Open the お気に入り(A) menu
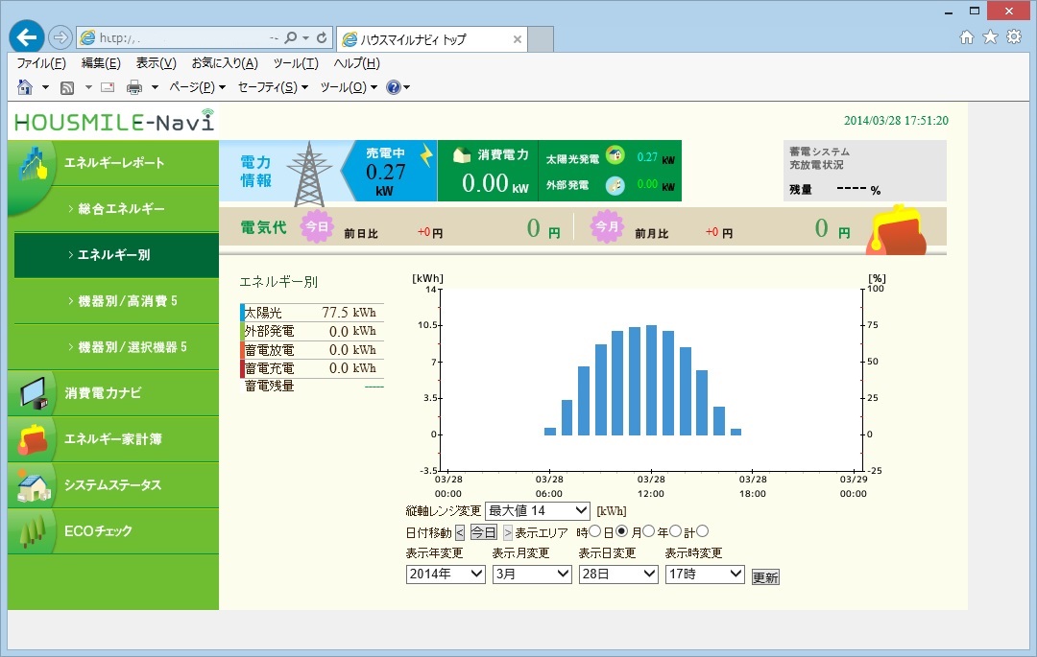Image resolution: width=1037 pixels, height=657 pixels. coord(225,63)
